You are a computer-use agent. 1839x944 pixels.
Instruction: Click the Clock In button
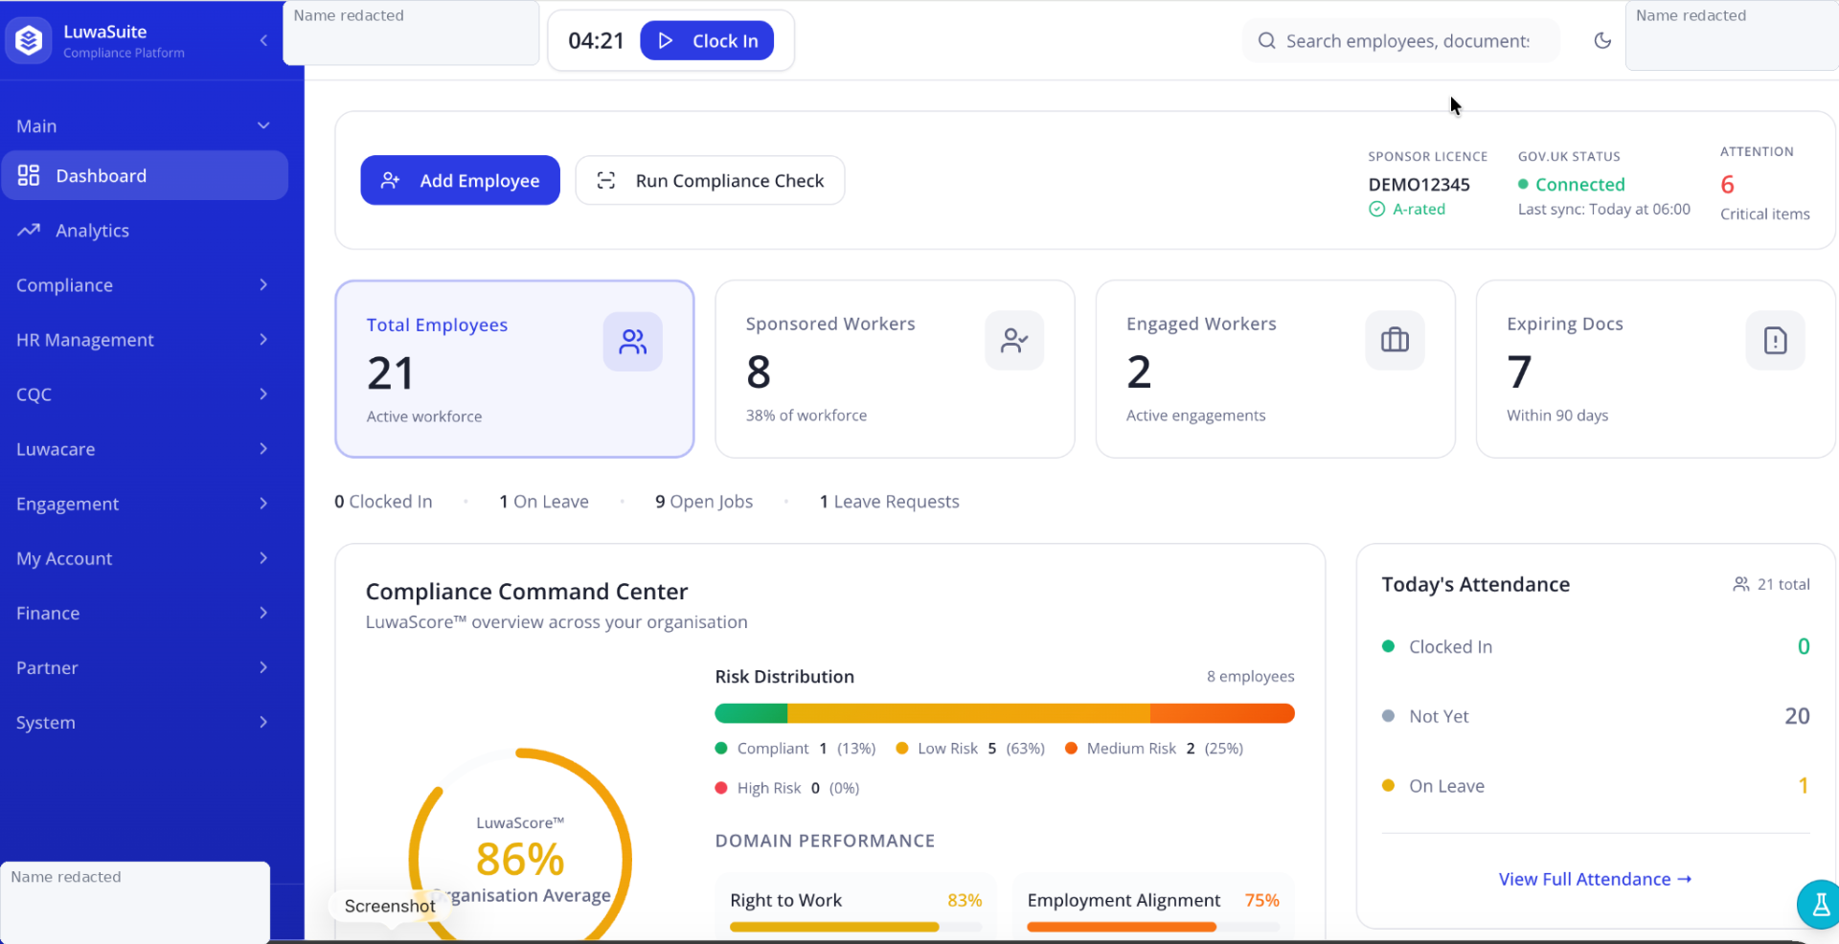click(707, 41)
